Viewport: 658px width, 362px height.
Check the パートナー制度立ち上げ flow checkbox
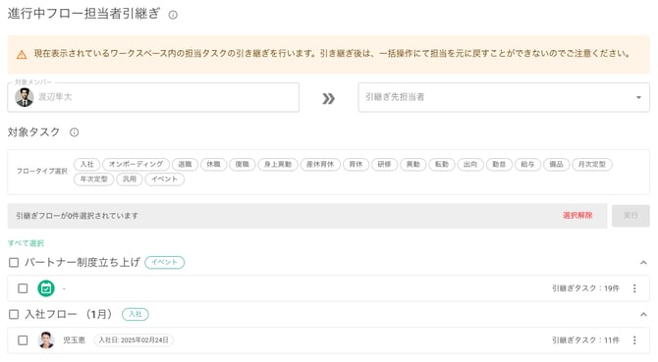[14, 263]
